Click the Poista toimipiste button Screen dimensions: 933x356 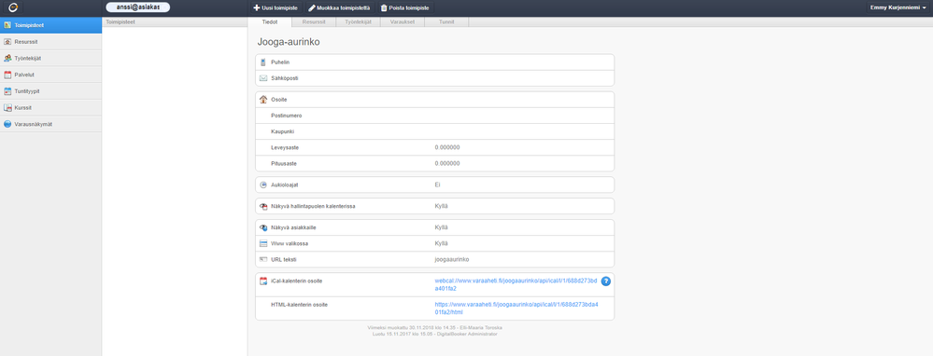click(404, 8)
